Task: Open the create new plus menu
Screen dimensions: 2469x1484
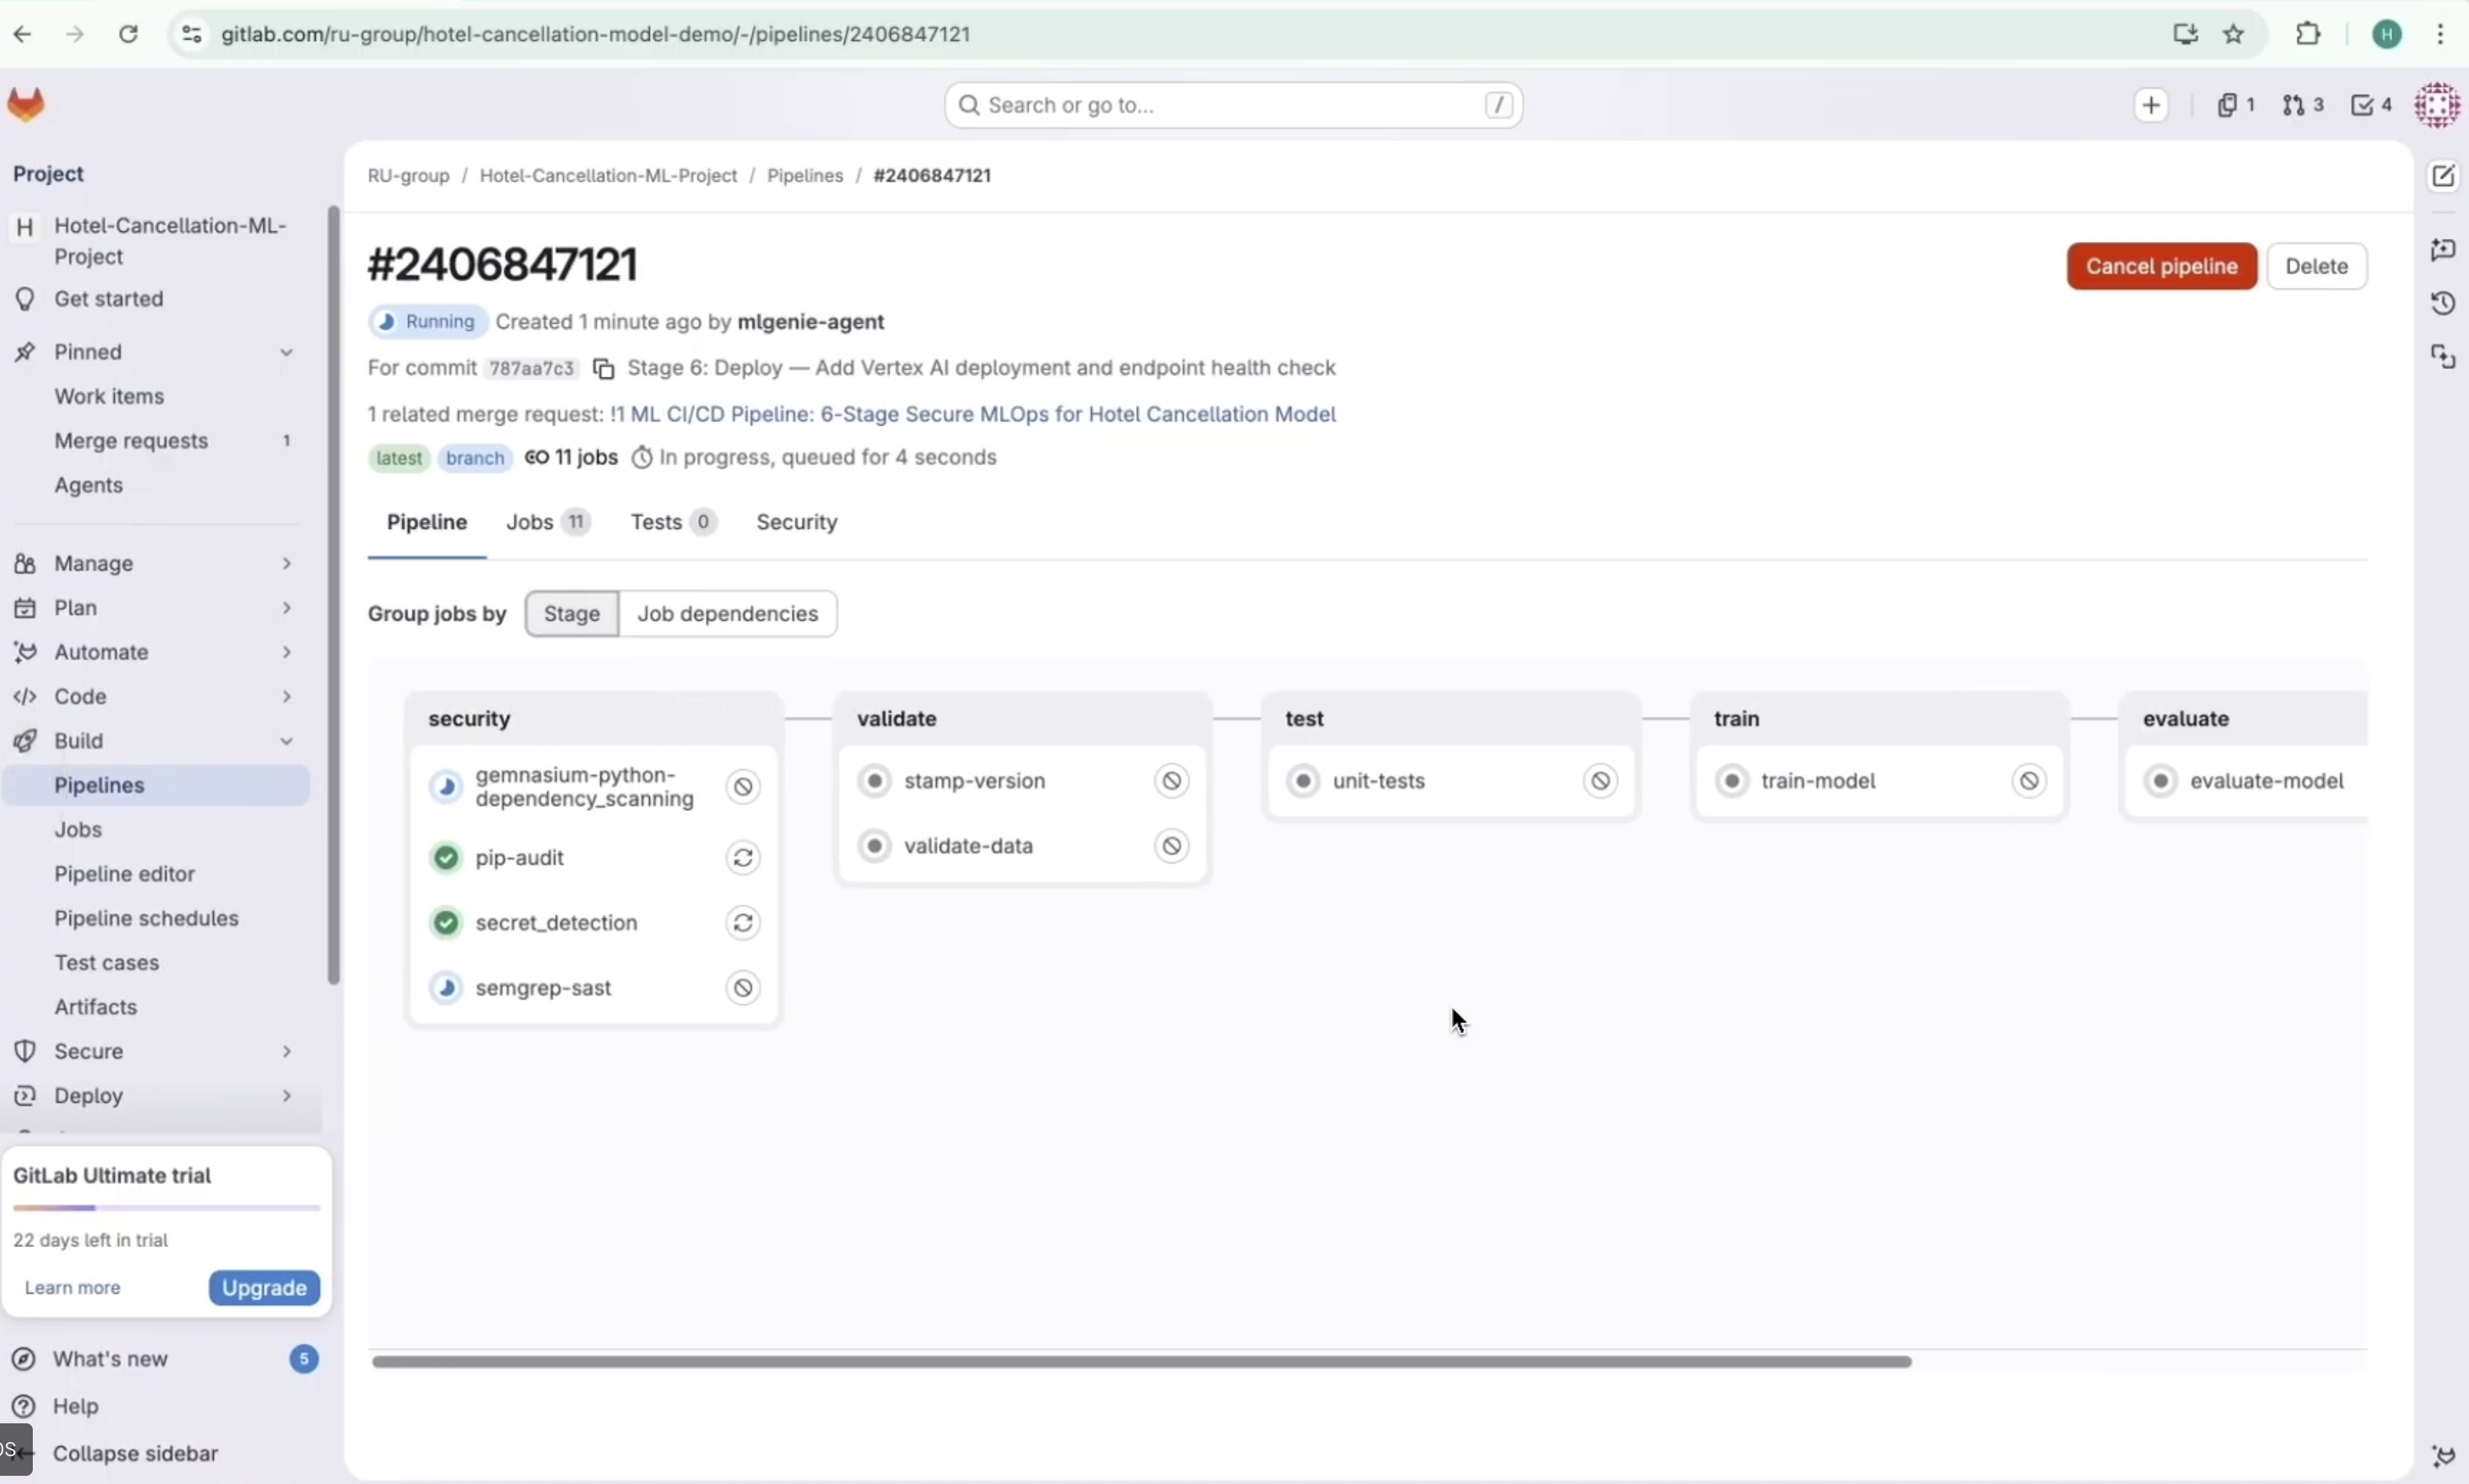Action: [x=2151, y=105]
